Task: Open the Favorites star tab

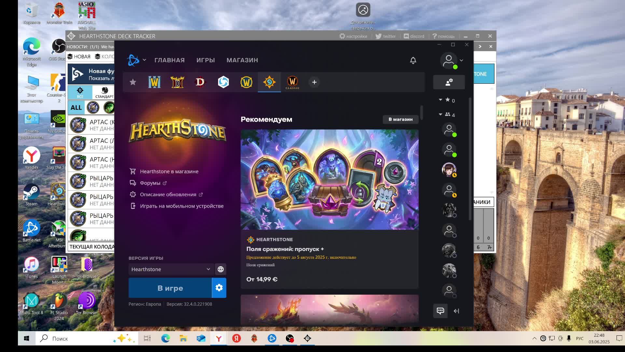Action: (x=132, y=82)
